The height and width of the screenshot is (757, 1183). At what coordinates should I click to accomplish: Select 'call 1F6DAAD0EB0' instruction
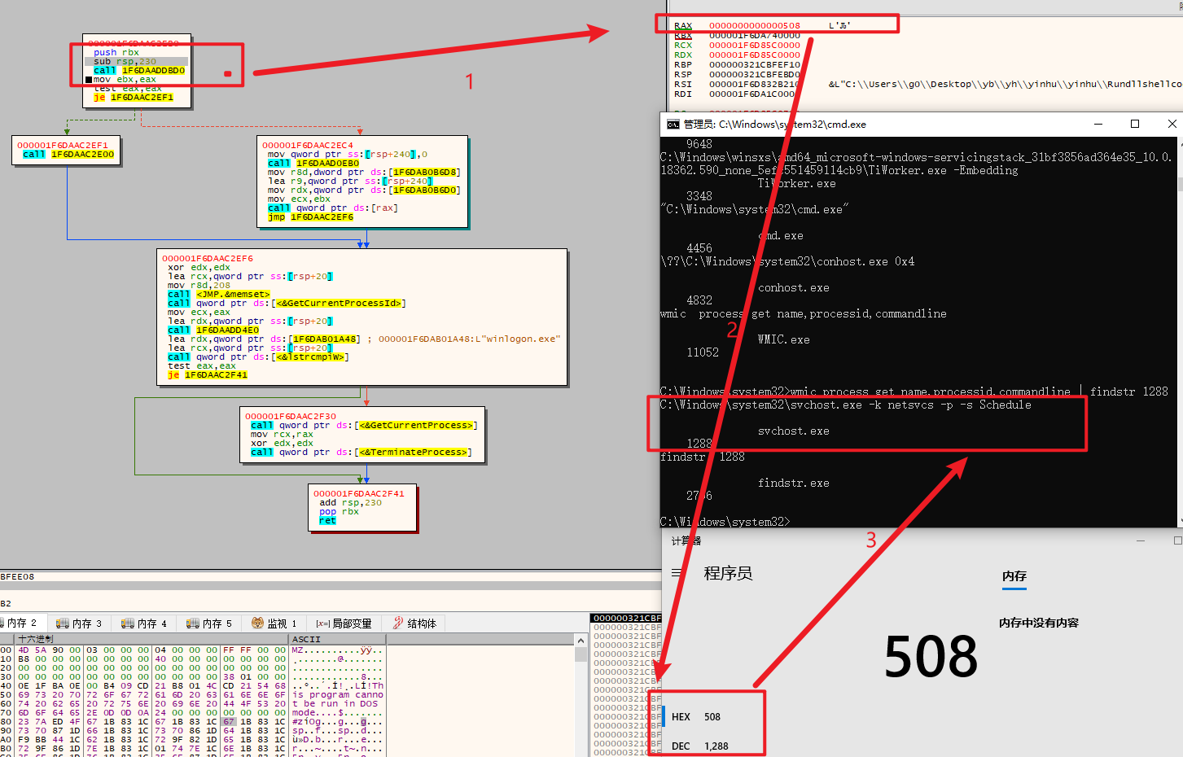pos(313,164)
